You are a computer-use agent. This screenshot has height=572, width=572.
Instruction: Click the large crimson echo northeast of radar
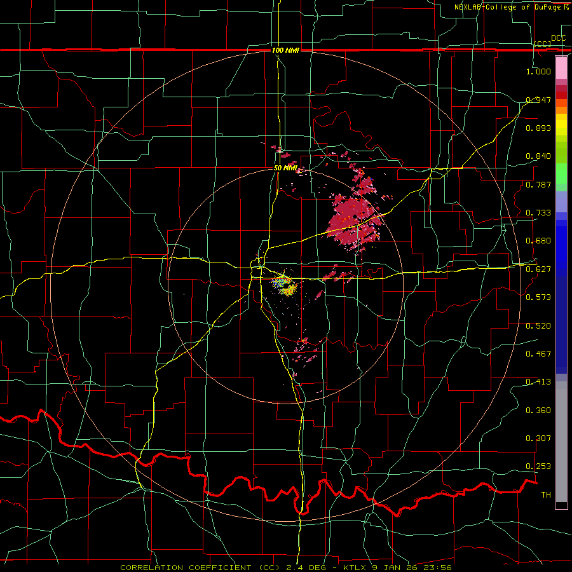click(x=354, y=221)
